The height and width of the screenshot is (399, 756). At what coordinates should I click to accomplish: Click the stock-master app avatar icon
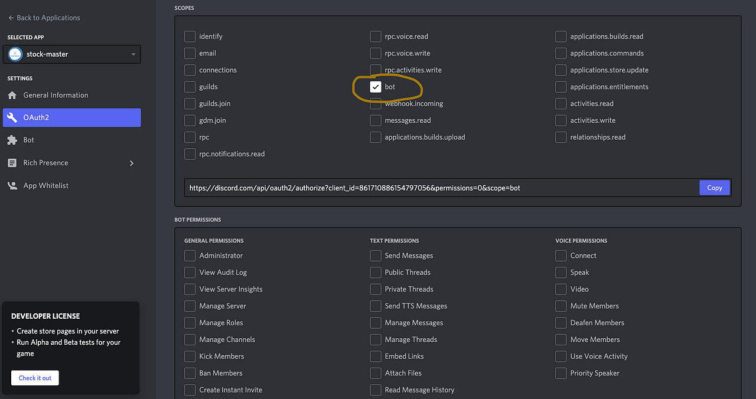(16, 54)
